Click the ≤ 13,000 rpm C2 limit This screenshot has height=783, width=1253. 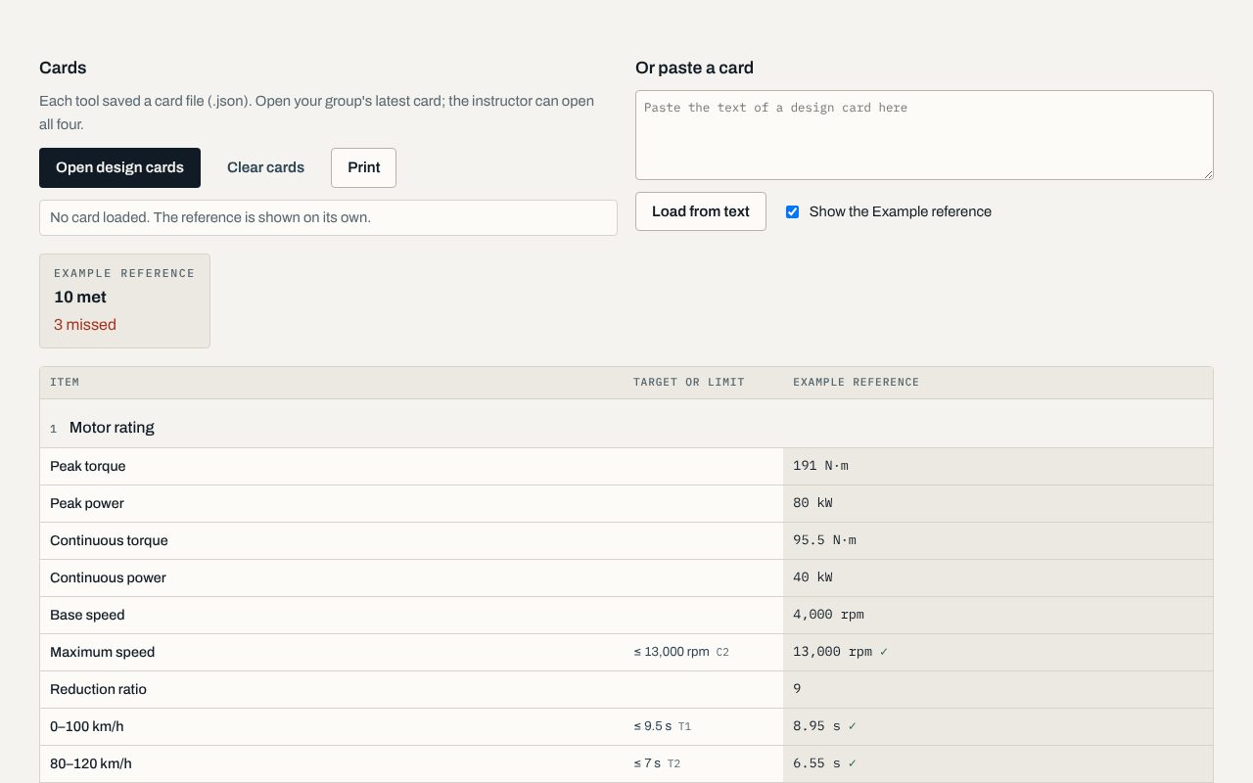click(x=681, y=652)
